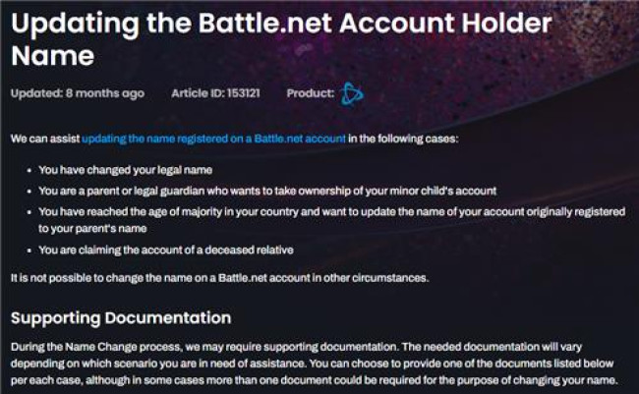Click the bullet dot before "You have changed"
The height and width of the screenshot is (394, 639).
click(x=29, y=170)
